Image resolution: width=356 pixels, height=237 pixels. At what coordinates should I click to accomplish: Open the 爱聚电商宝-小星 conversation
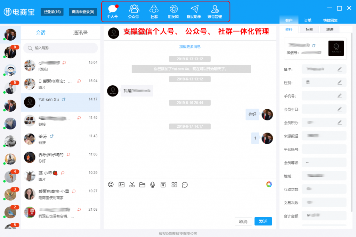point(60,194)
